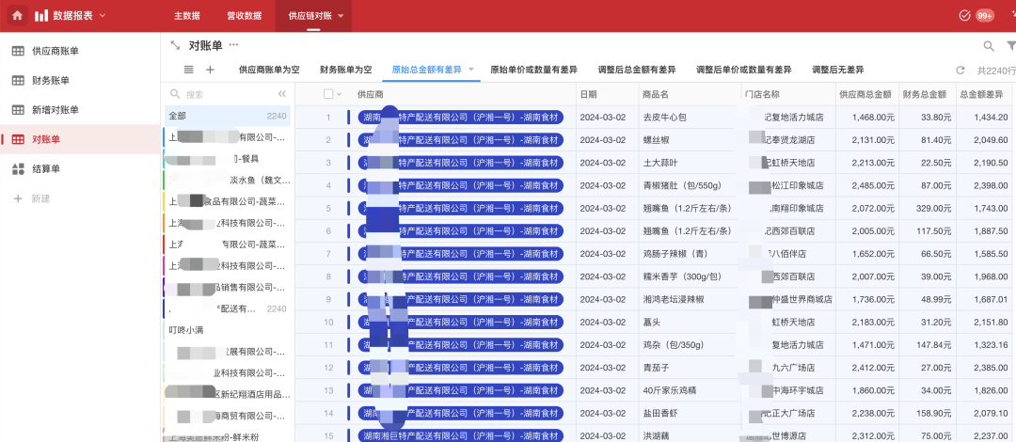This screenshot has width=1016, height=442.
Task: Click the 1,468.00元 amount cell
Action: [867, 118]
